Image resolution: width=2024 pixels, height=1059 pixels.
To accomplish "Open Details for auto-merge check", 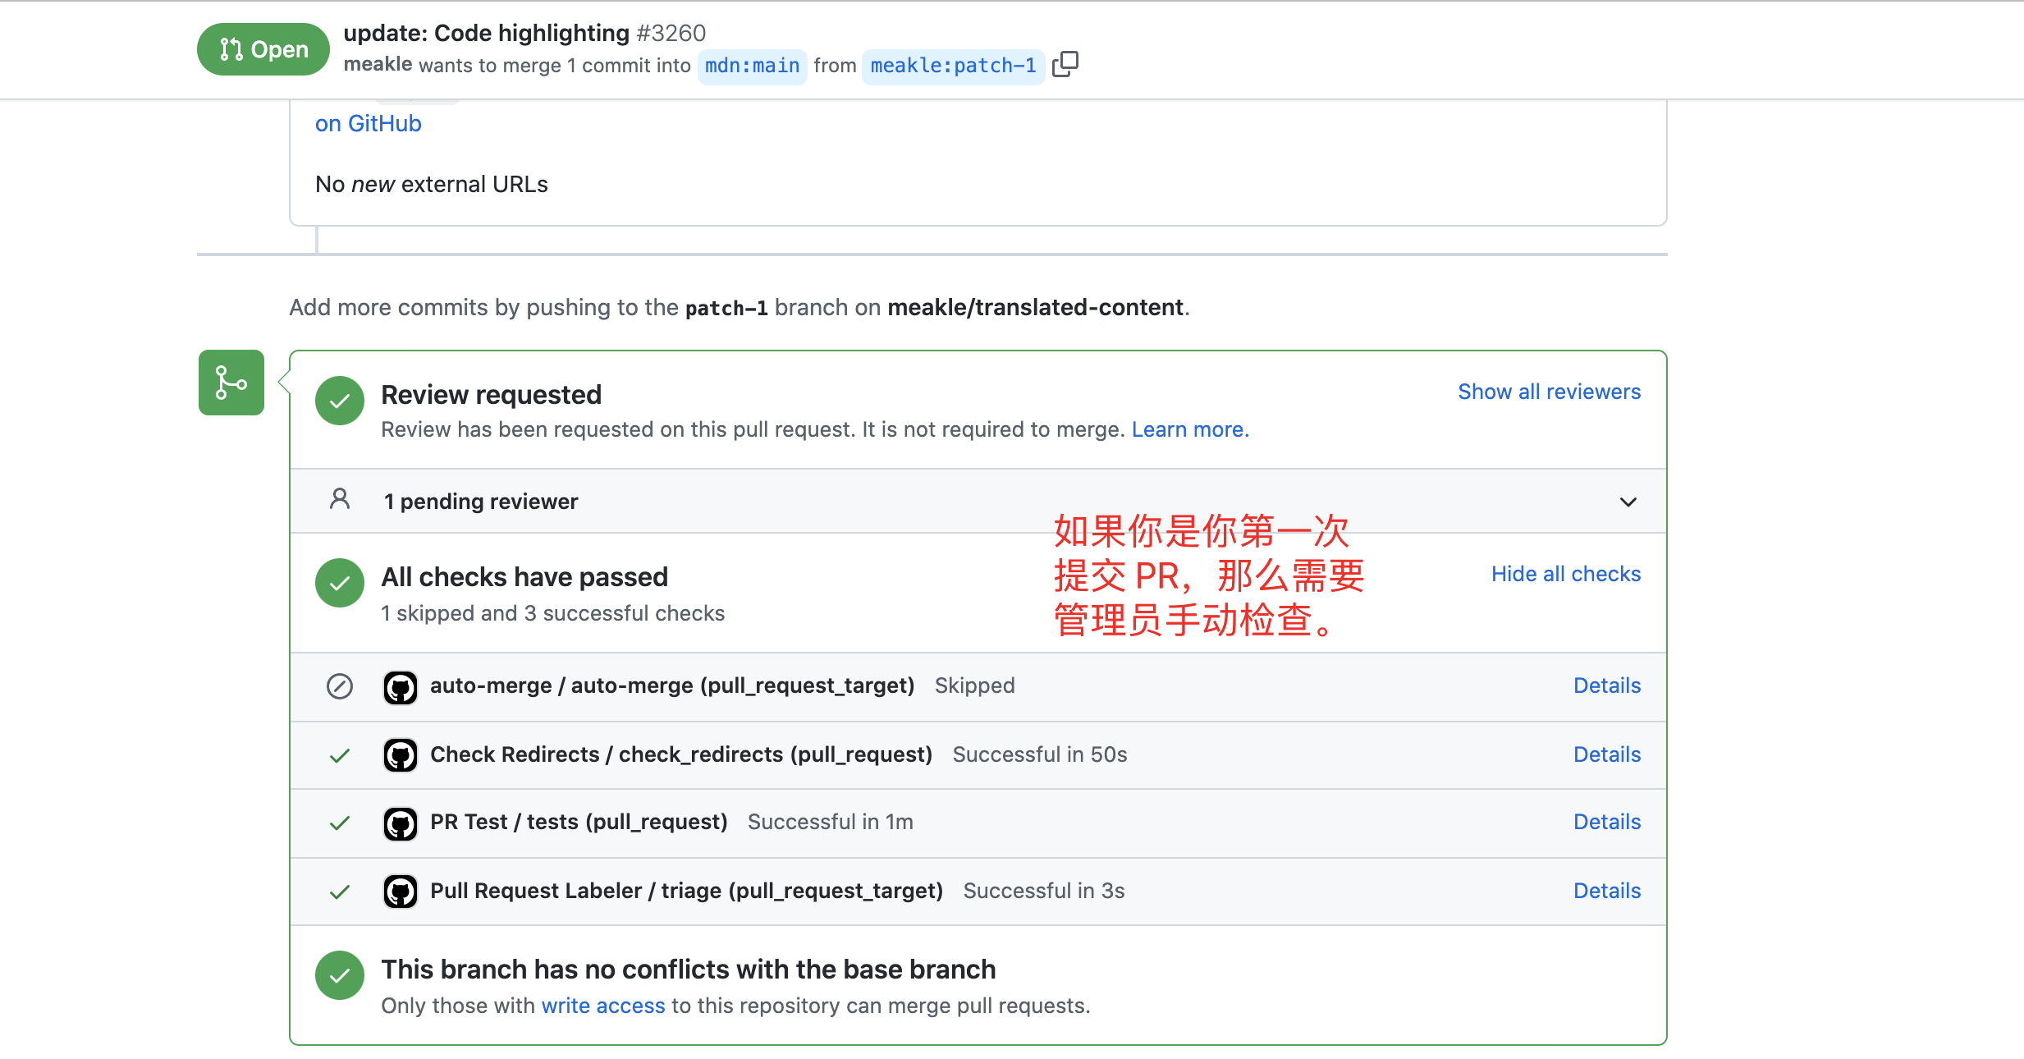I will 1607,685.
